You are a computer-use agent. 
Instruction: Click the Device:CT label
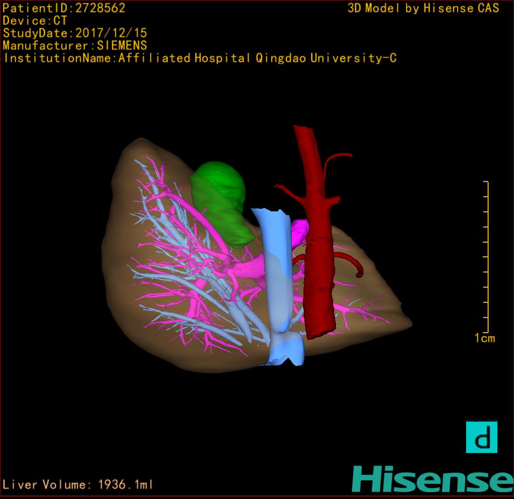pyautogui.click(x=35, y=21)
